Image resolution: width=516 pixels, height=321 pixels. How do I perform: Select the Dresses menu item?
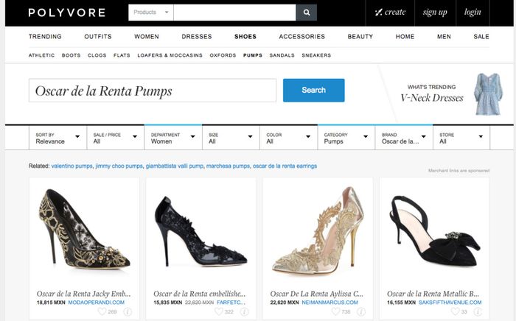click(x=197, y=37)
